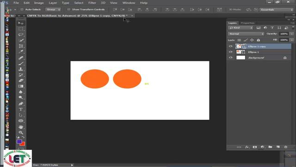Click the background color swatch
Viewport: 296px width, 167px height.
pyautogui.click(x=23, y=144)
